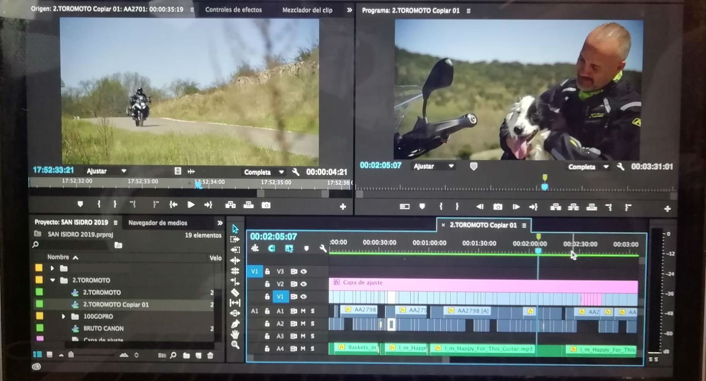Open program monitor Completa resolution dropdown
Image resolution: width=706 pixels, height=381 pixels.
tap(589, 167)
